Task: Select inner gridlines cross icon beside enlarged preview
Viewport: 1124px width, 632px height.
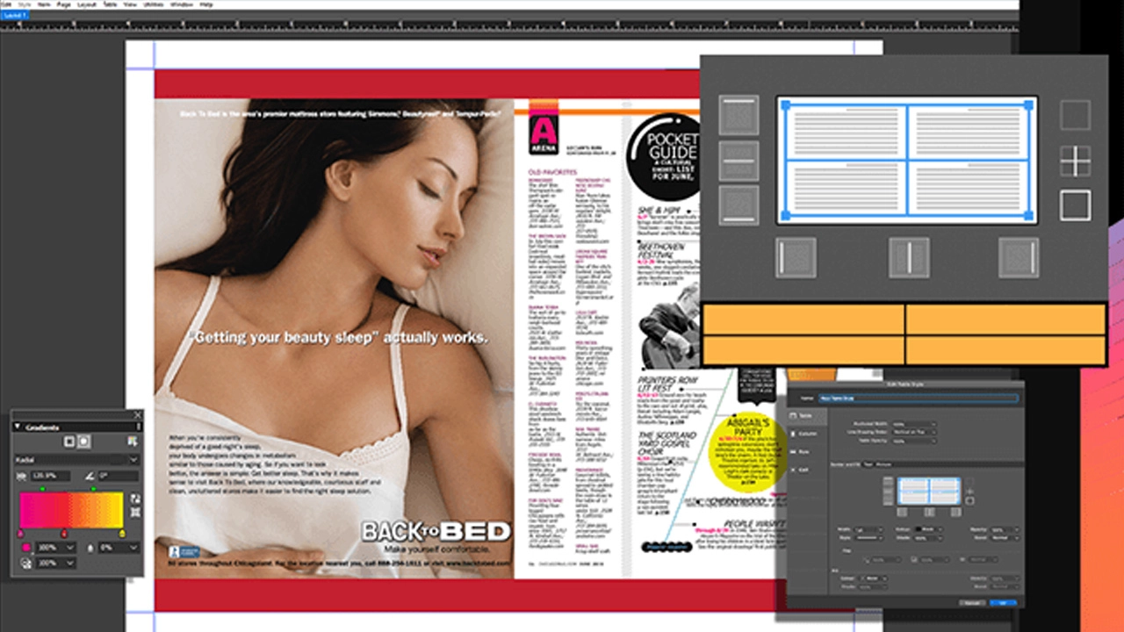Action: click(1075, 161)
